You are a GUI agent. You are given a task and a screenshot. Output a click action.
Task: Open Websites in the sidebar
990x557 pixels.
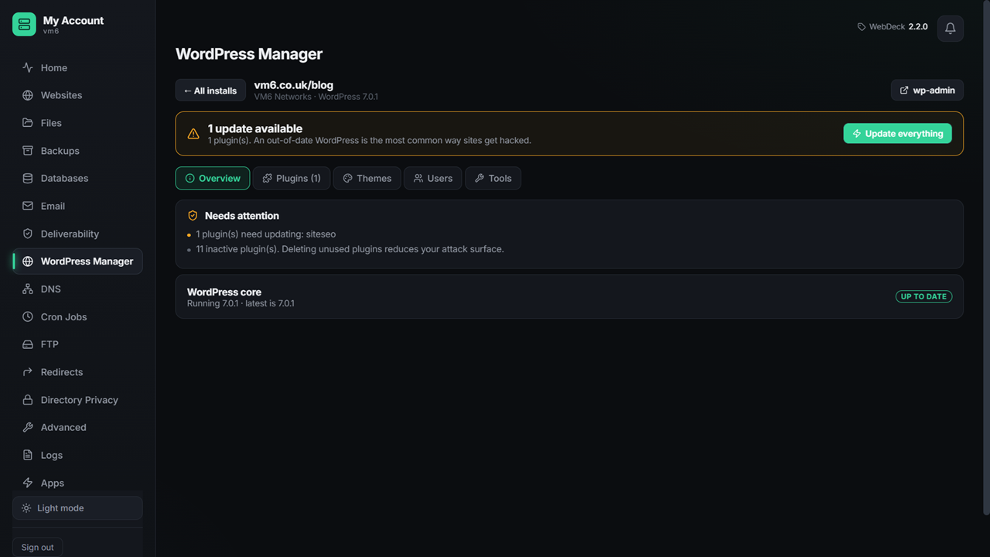[77, 95]
